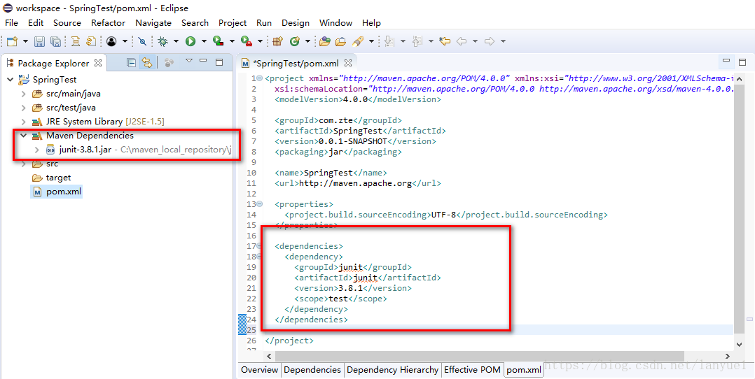This screenshot has height=379, width=755.
Task: Expand junit-3.8.1.jar entry
Action: pyautogui.click(x=37, y=150)
